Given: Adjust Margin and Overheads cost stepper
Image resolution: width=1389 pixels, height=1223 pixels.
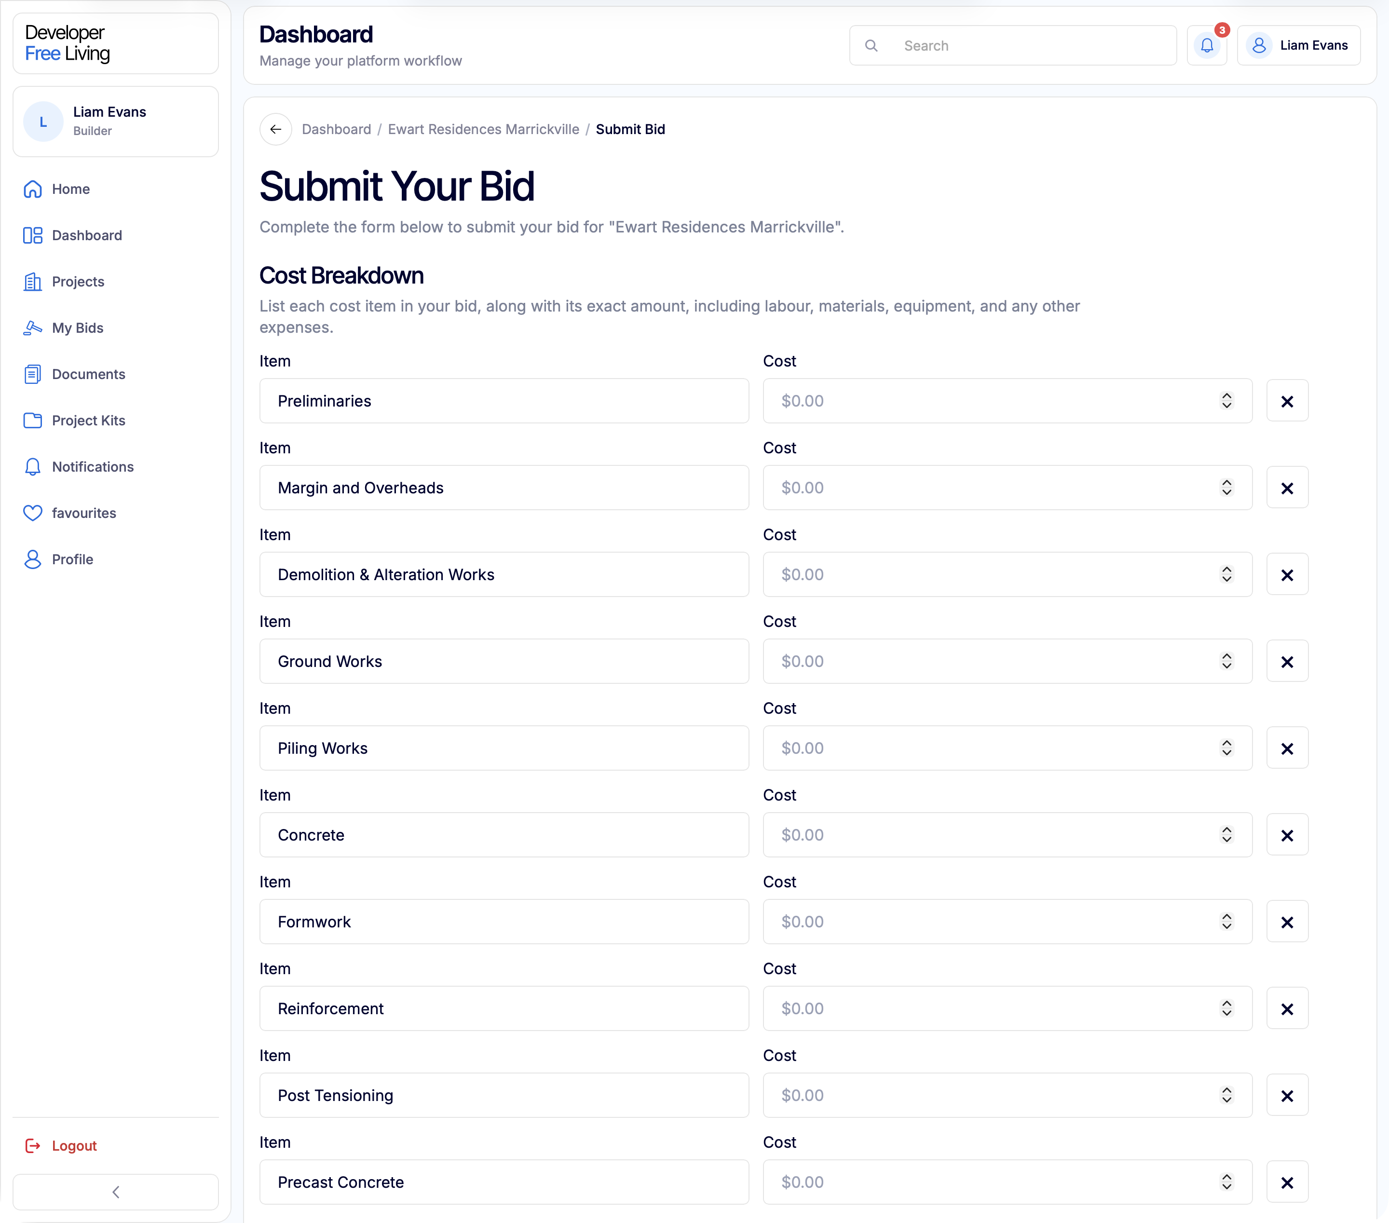Looking at the screenshot, I should tap(1226, 488).
